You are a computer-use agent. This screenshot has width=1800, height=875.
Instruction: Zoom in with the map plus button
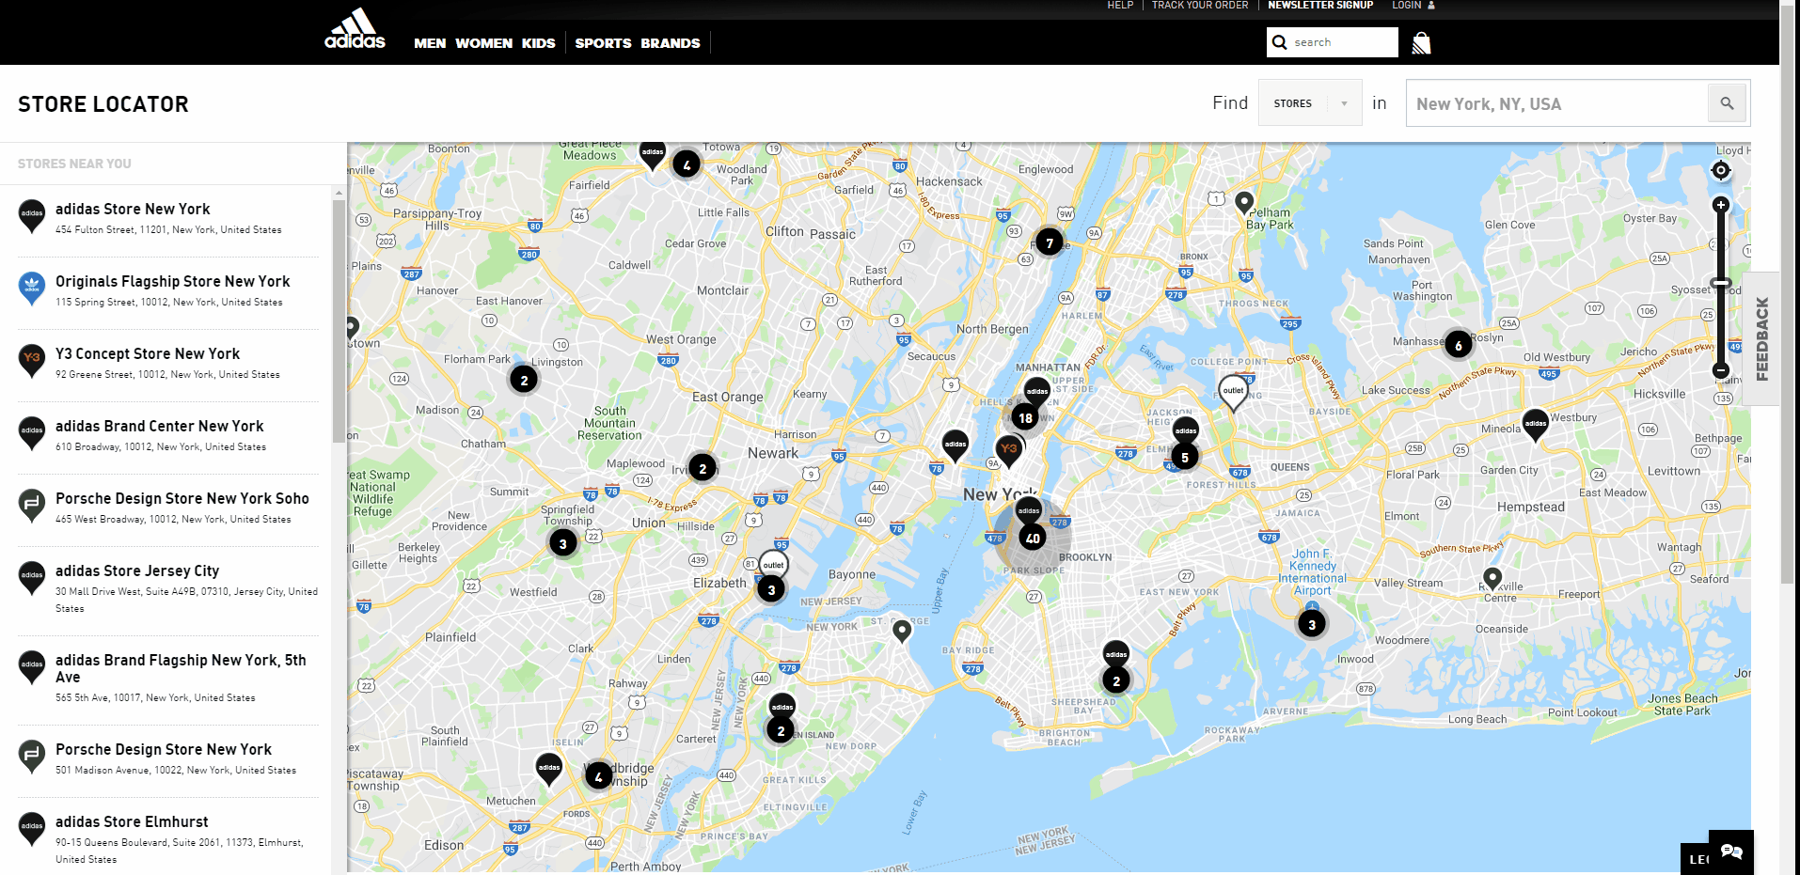(1721, 205)
